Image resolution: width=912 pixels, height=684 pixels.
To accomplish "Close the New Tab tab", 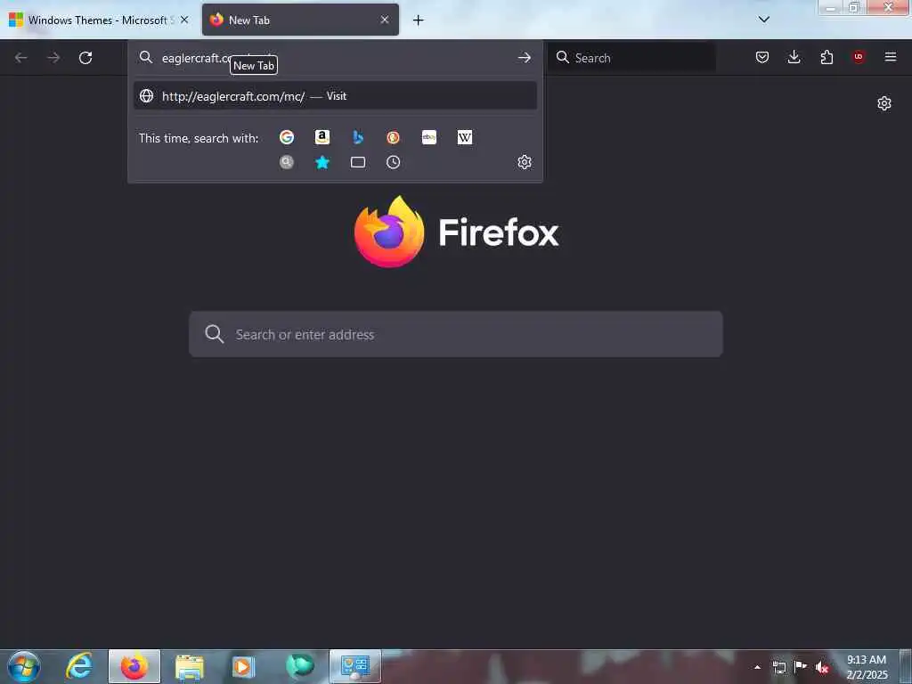I will [385, 20].
